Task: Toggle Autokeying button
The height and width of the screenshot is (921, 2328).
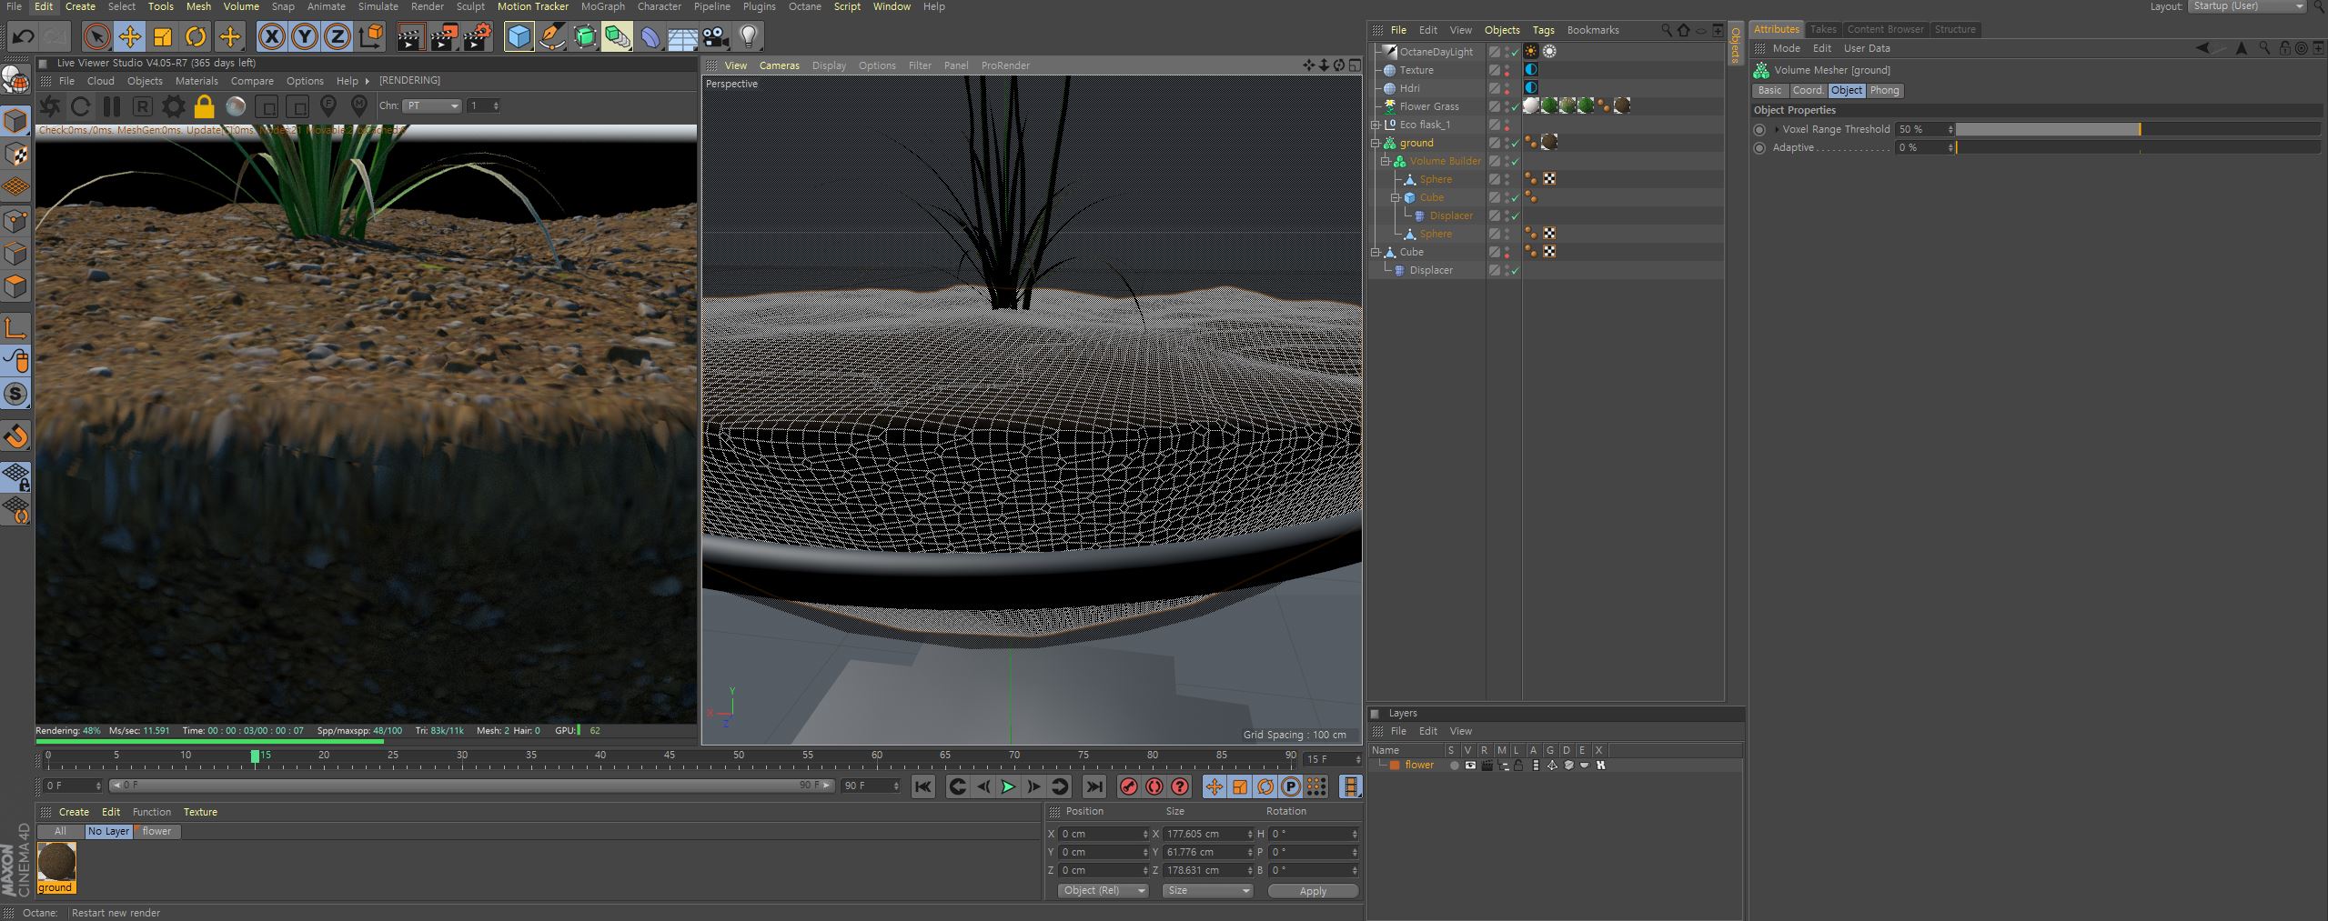Action: click(x=1154, y=786)
